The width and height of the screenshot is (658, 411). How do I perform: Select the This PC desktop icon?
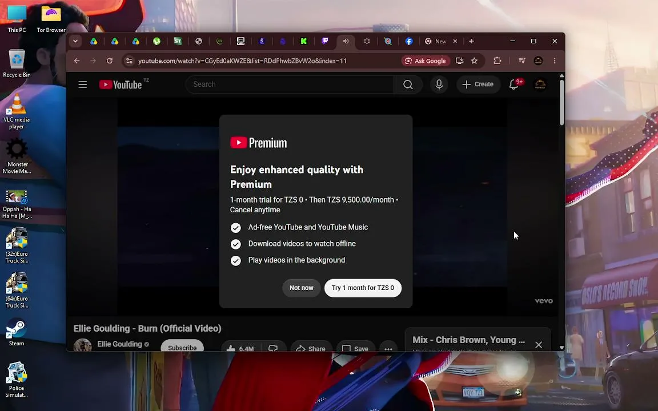click(x=17, y=18)
